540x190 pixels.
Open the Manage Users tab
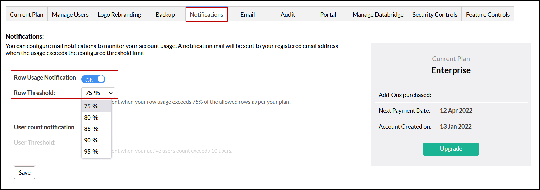coord(70,15)
